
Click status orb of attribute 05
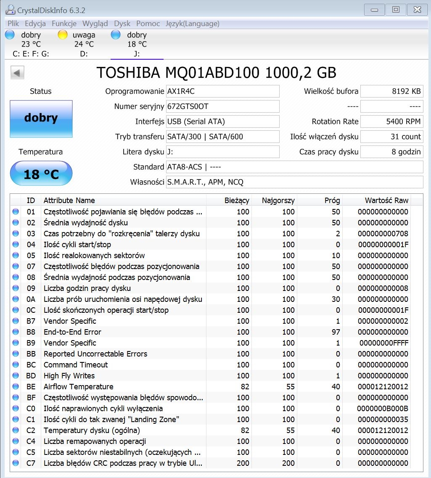point(16,256)
